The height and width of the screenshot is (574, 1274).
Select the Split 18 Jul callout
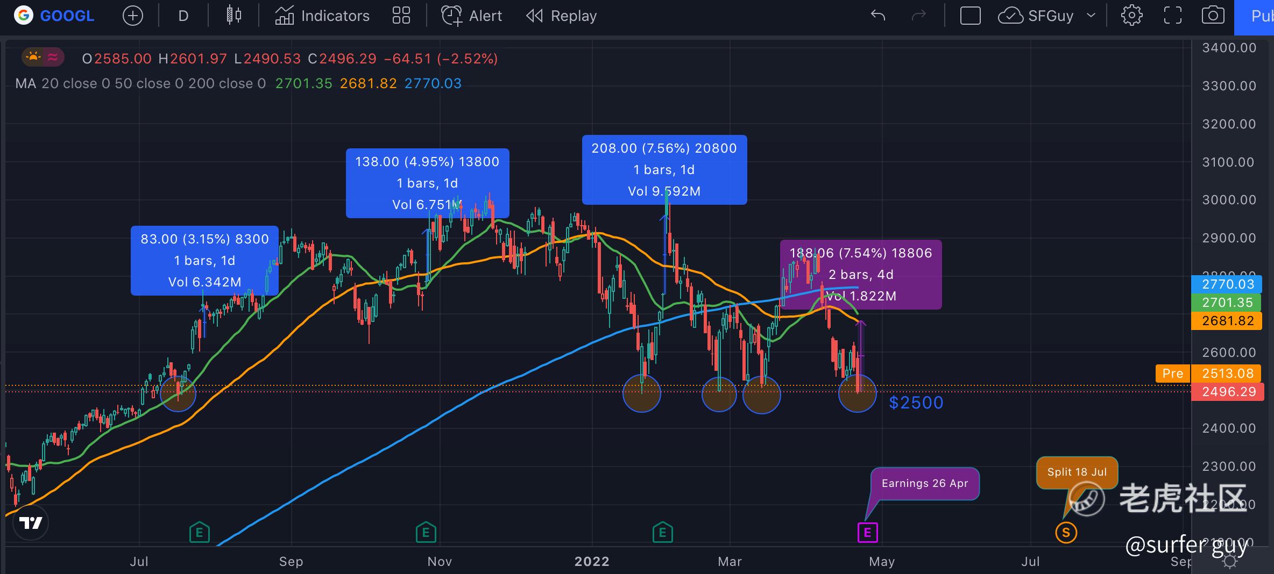pyautogui.click(x=1077, y=472)
